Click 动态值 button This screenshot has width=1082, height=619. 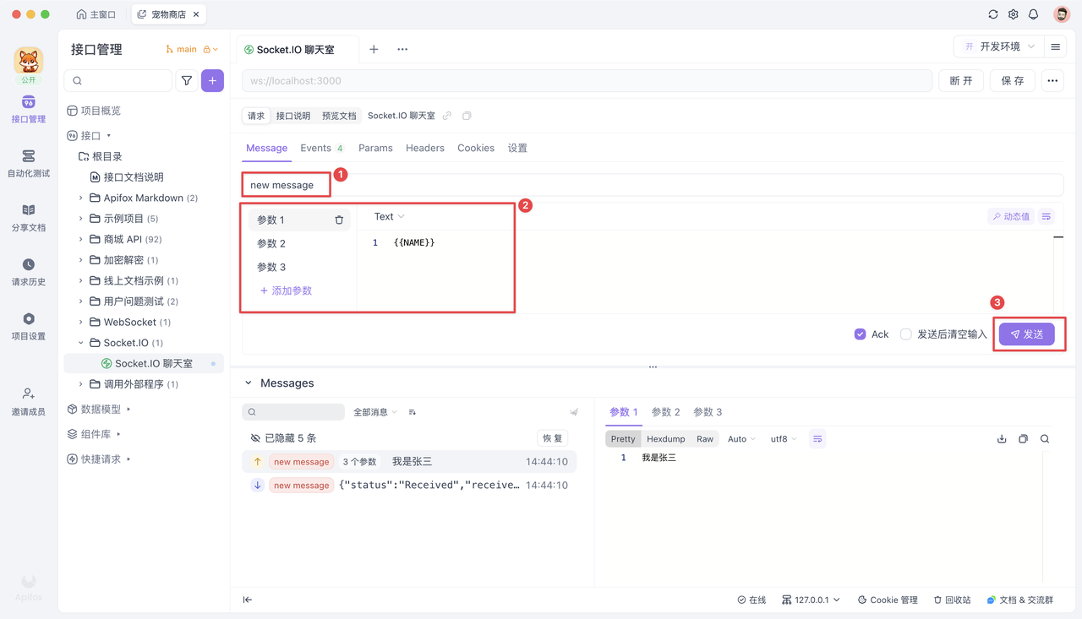tap(1011, 216)
